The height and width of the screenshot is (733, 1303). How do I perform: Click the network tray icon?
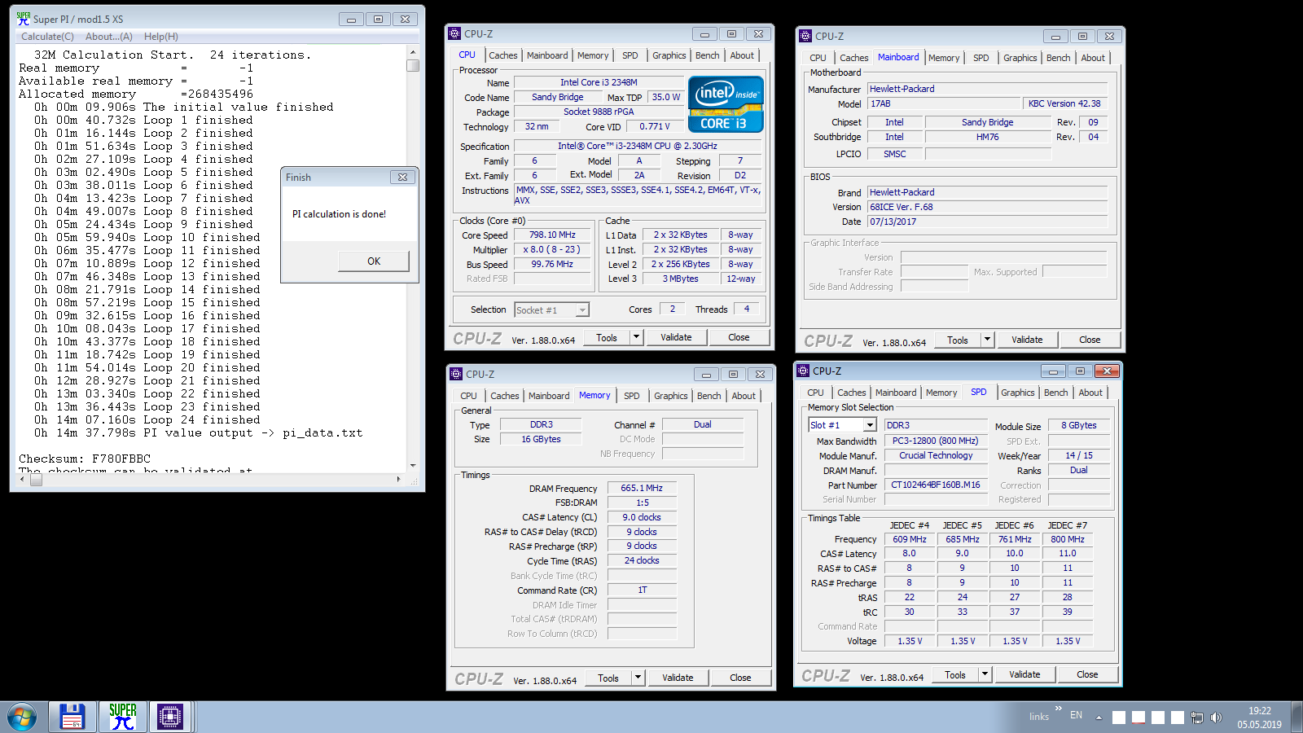pos(1196,718)
